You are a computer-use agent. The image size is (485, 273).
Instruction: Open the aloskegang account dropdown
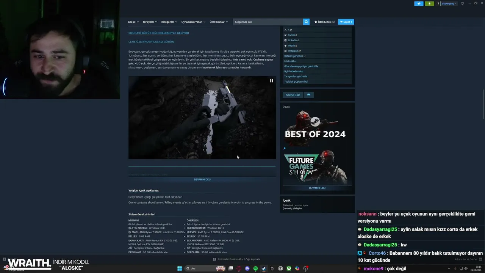pos(449,3)
